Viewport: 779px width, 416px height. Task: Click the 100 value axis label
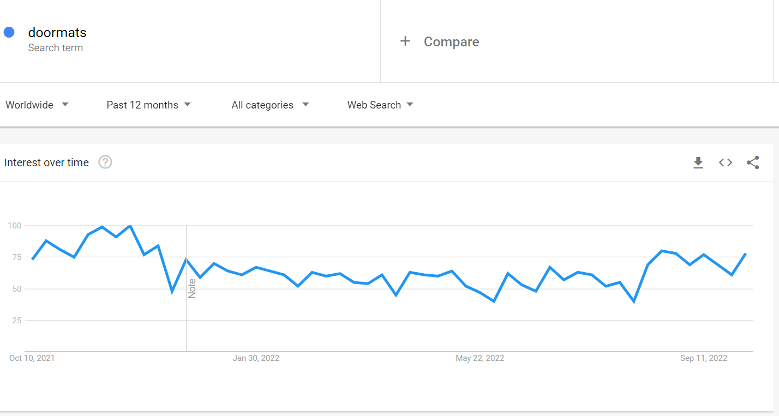[15, 225]
